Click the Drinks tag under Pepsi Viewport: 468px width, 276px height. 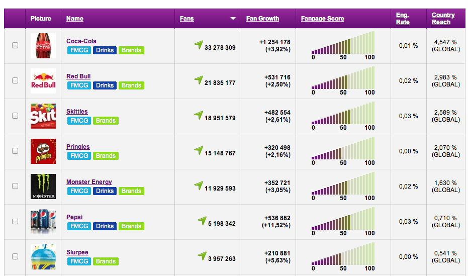click(x=105, y=226)
